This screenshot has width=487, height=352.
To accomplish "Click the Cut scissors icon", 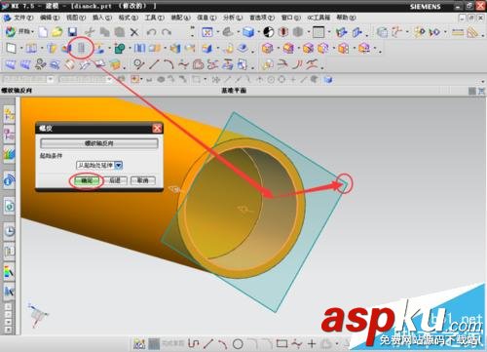I will click(90, 32).
